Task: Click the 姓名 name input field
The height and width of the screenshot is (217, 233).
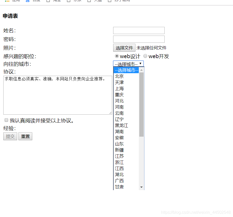Action: tap(139, 30)
